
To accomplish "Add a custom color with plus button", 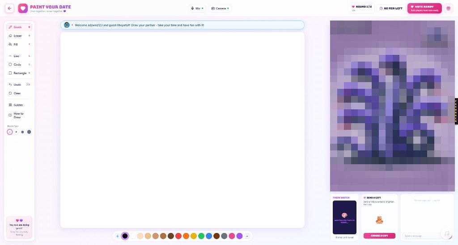I will click(x=247, y=236).
